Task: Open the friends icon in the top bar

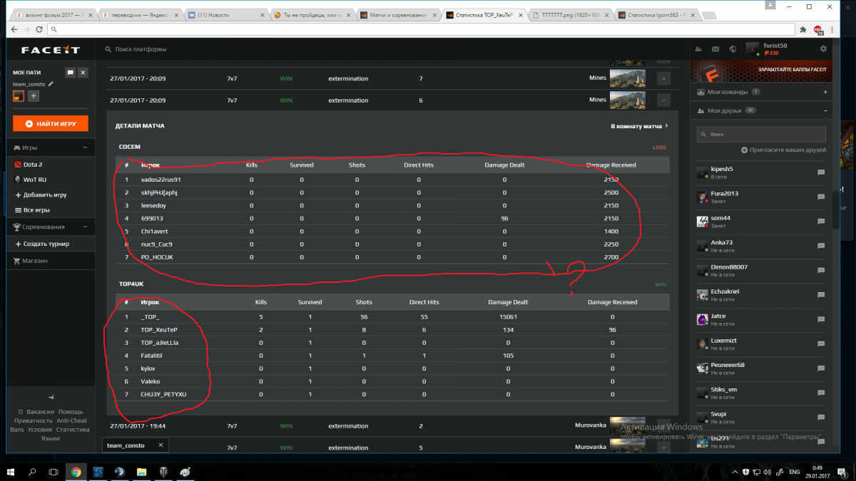Action: point(697,49)
